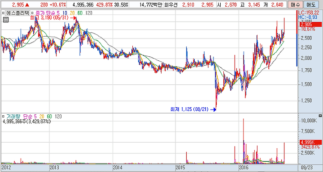Screen dimensions: 323x172
Task: Click the 4,995,366주(3,429.87%) volume readout
Action: pyautogui.click(x=26, y=122)
